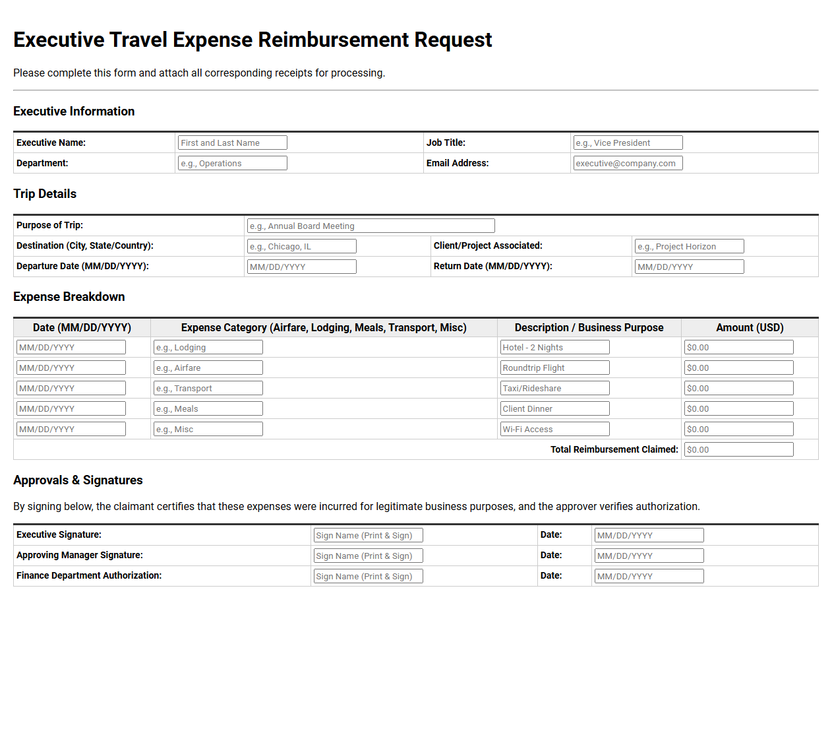Focus the Destination city field
The image size is (832, 739).
click(x=302, y=246)
